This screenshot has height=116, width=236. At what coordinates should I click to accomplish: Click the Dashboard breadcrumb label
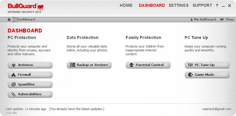click(x=26, y=19)
